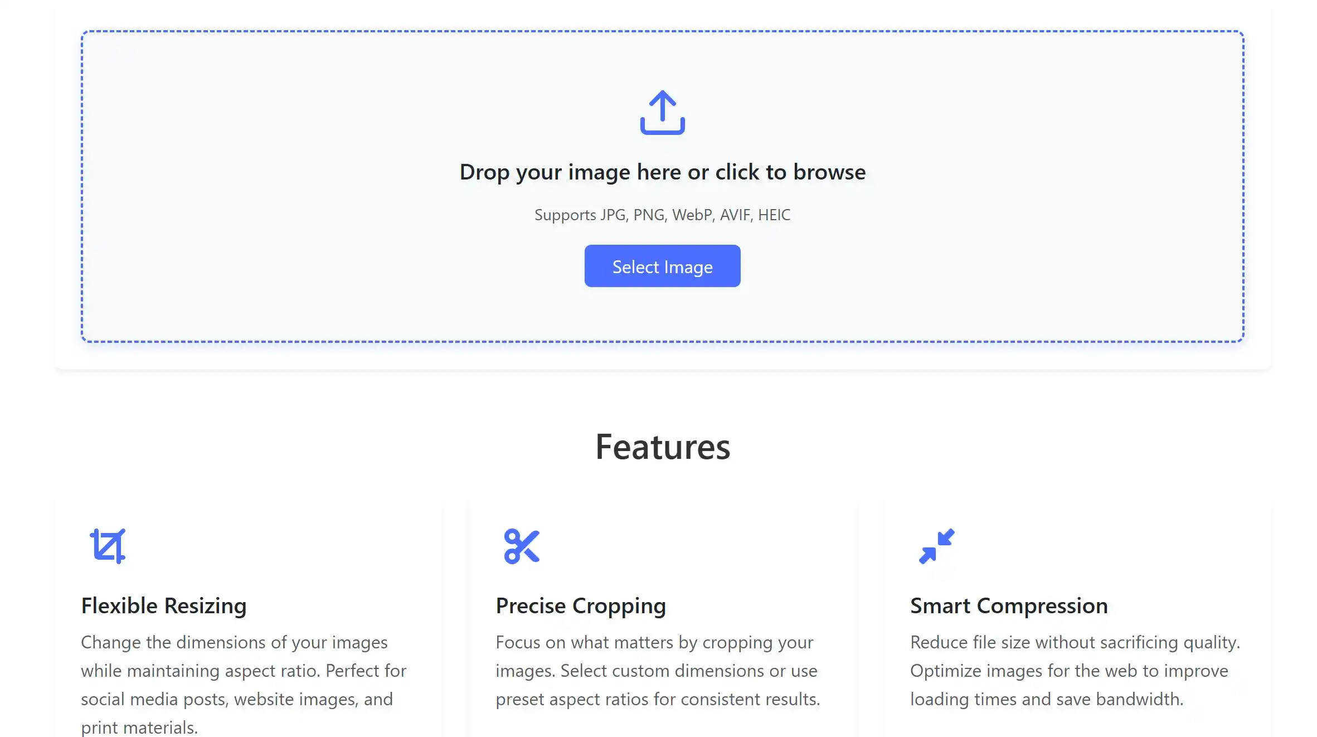Click the compress arrows icon above Smart Compression
Viewport: 1317px width, 737px height.
[936, 546]
